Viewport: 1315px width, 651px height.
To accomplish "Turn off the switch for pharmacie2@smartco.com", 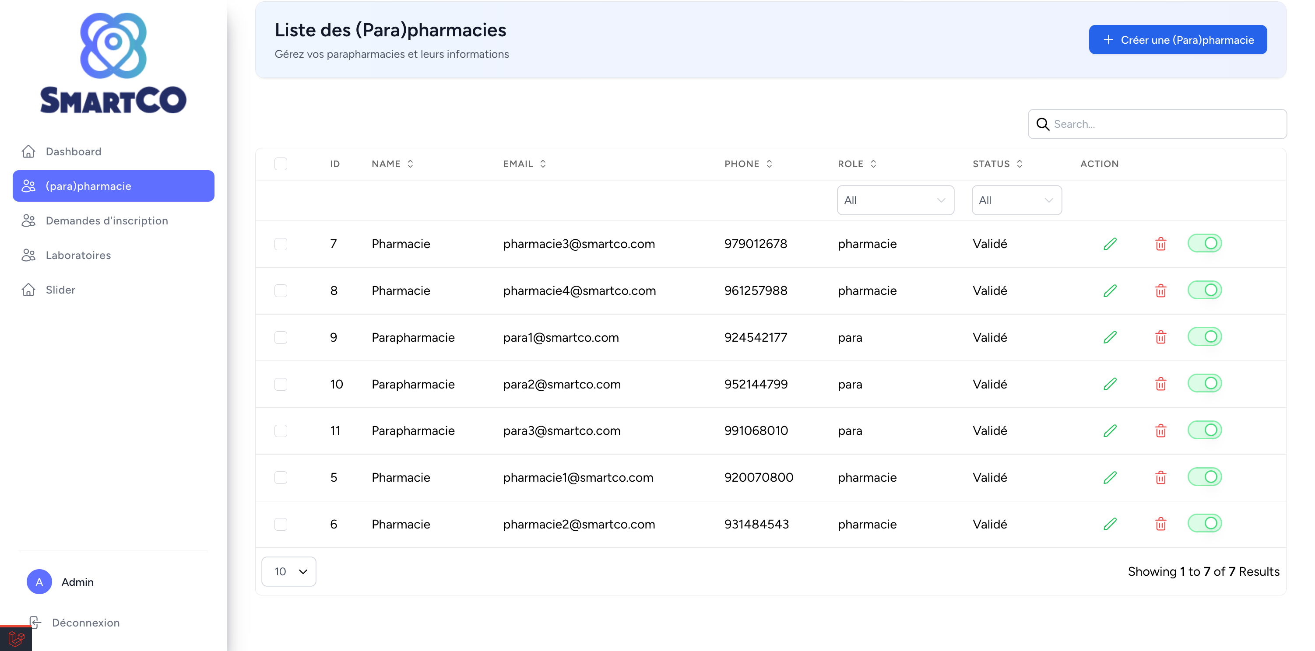I will pyautogui.click(x=1205, y=523).
